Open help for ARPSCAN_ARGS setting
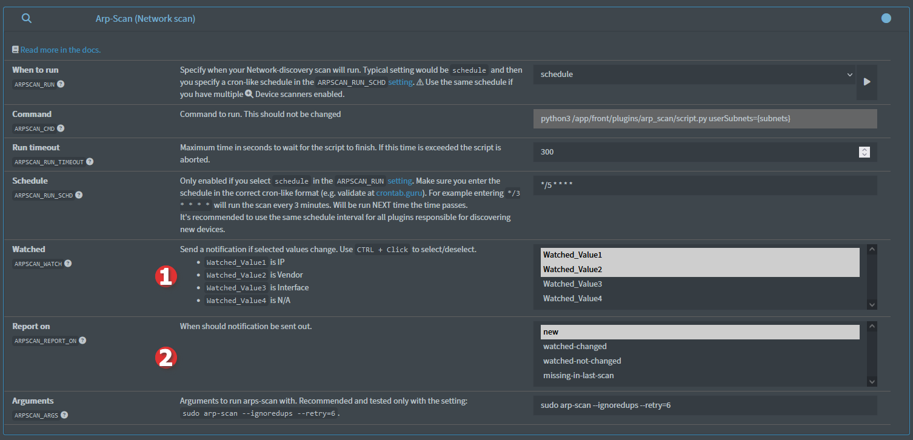The width and height of the screenshot is (913, 440). tap(64, 415)
